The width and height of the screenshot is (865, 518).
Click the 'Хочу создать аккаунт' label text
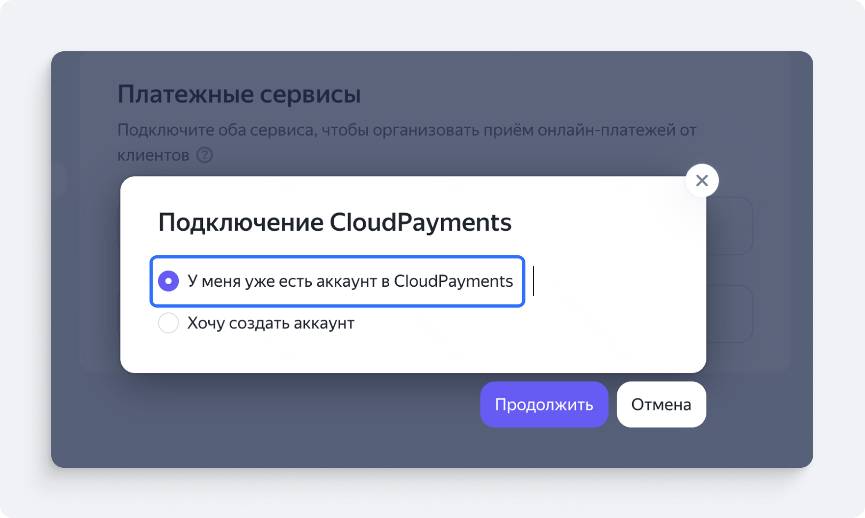(x=271, y=323)
